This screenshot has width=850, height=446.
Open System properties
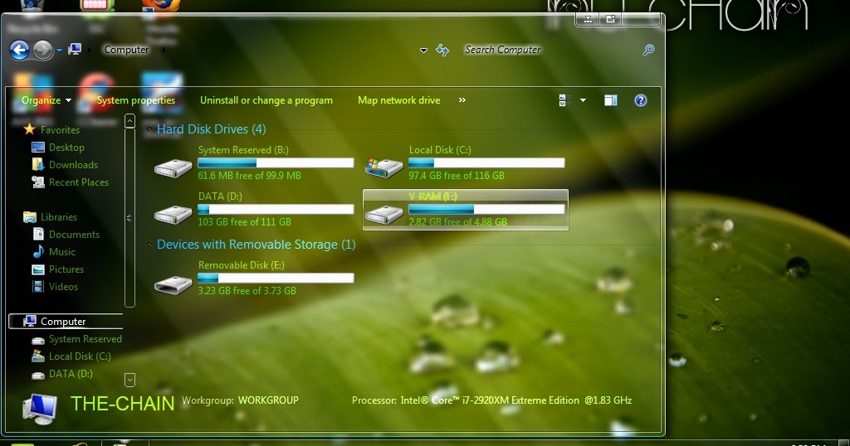pyautogui.click(x=136, y=100)
